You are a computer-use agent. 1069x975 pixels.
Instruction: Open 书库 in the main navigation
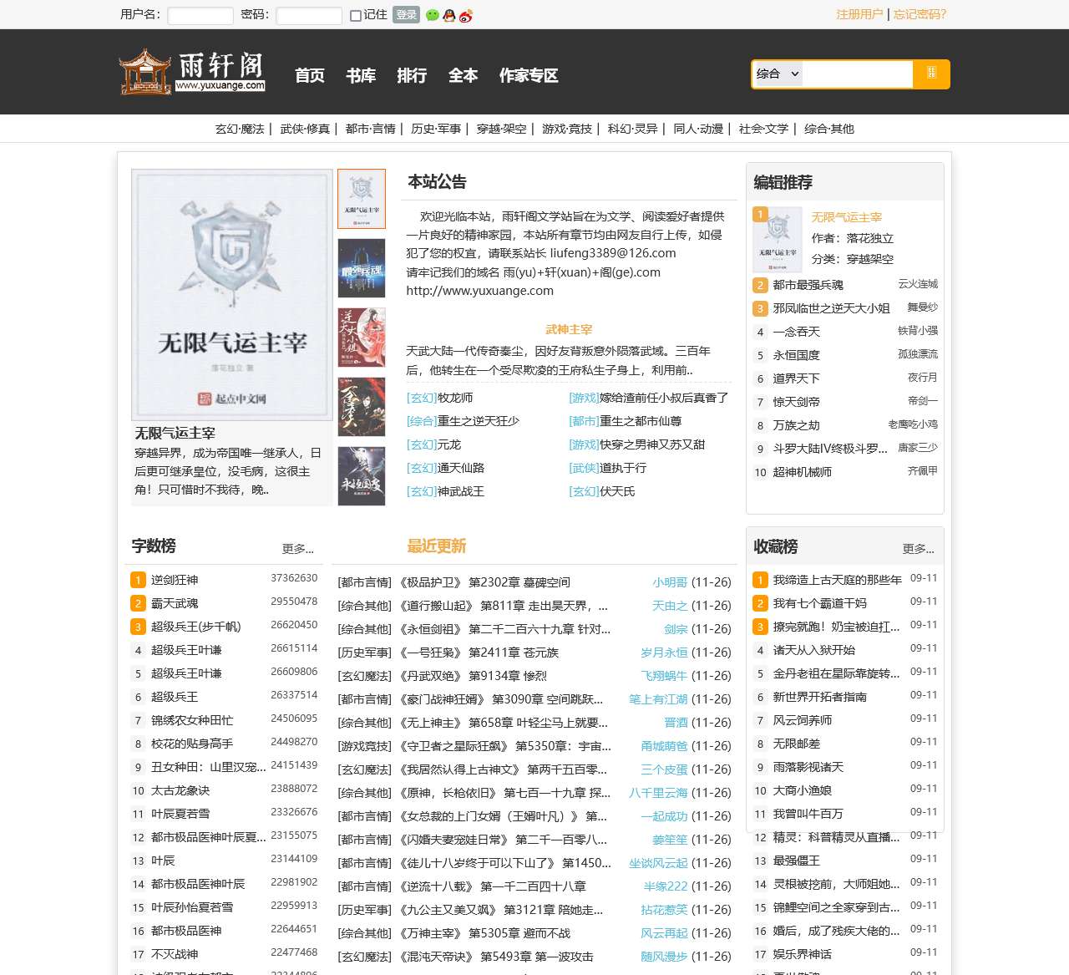[361, 75]
